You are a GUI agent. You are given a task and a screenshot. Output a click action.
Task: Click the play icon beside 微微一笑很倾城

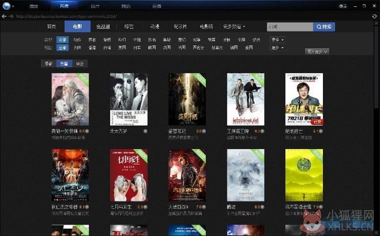87,131
